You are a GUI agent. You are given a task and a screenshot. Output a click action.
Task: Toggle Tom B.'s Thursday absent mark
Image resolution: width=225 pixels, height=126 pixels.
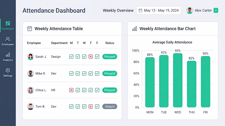coord(91,106)
